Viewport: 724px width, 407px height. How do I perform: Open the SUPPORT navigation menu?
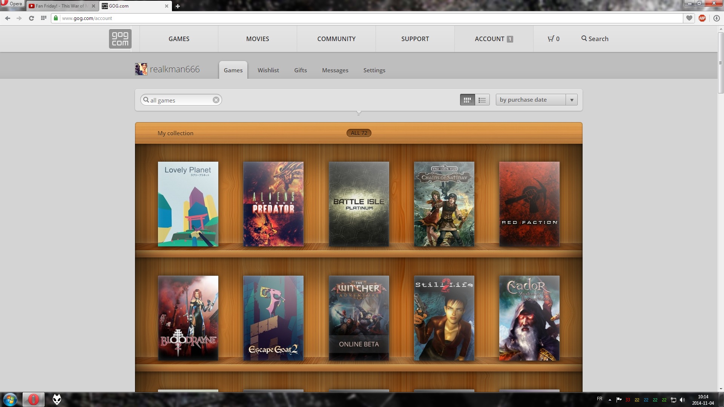(x=415, y=39)
